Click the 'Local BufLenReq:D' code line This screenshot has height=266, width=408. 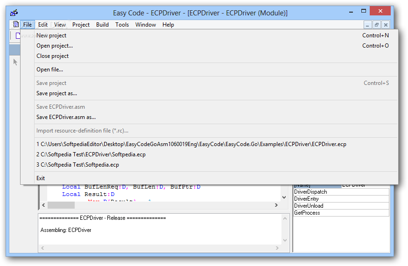131,187
